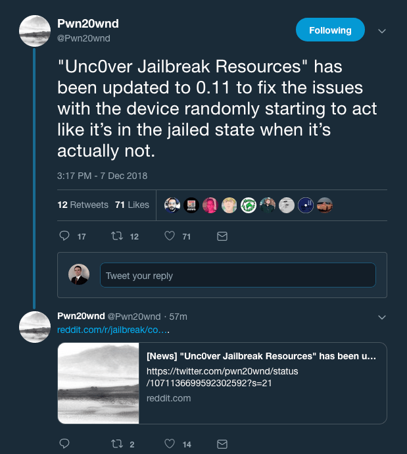Open the reddit News link preview card
The image size is (407, 454).
click(222, 383)
